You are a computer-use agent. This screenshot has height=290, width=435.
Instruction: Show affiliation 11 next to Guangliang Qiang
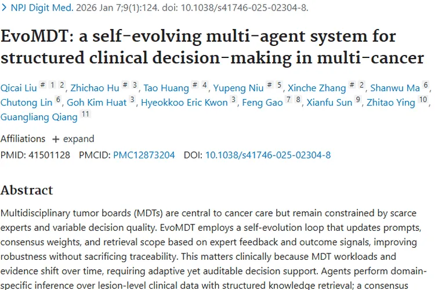click(85, 114)
